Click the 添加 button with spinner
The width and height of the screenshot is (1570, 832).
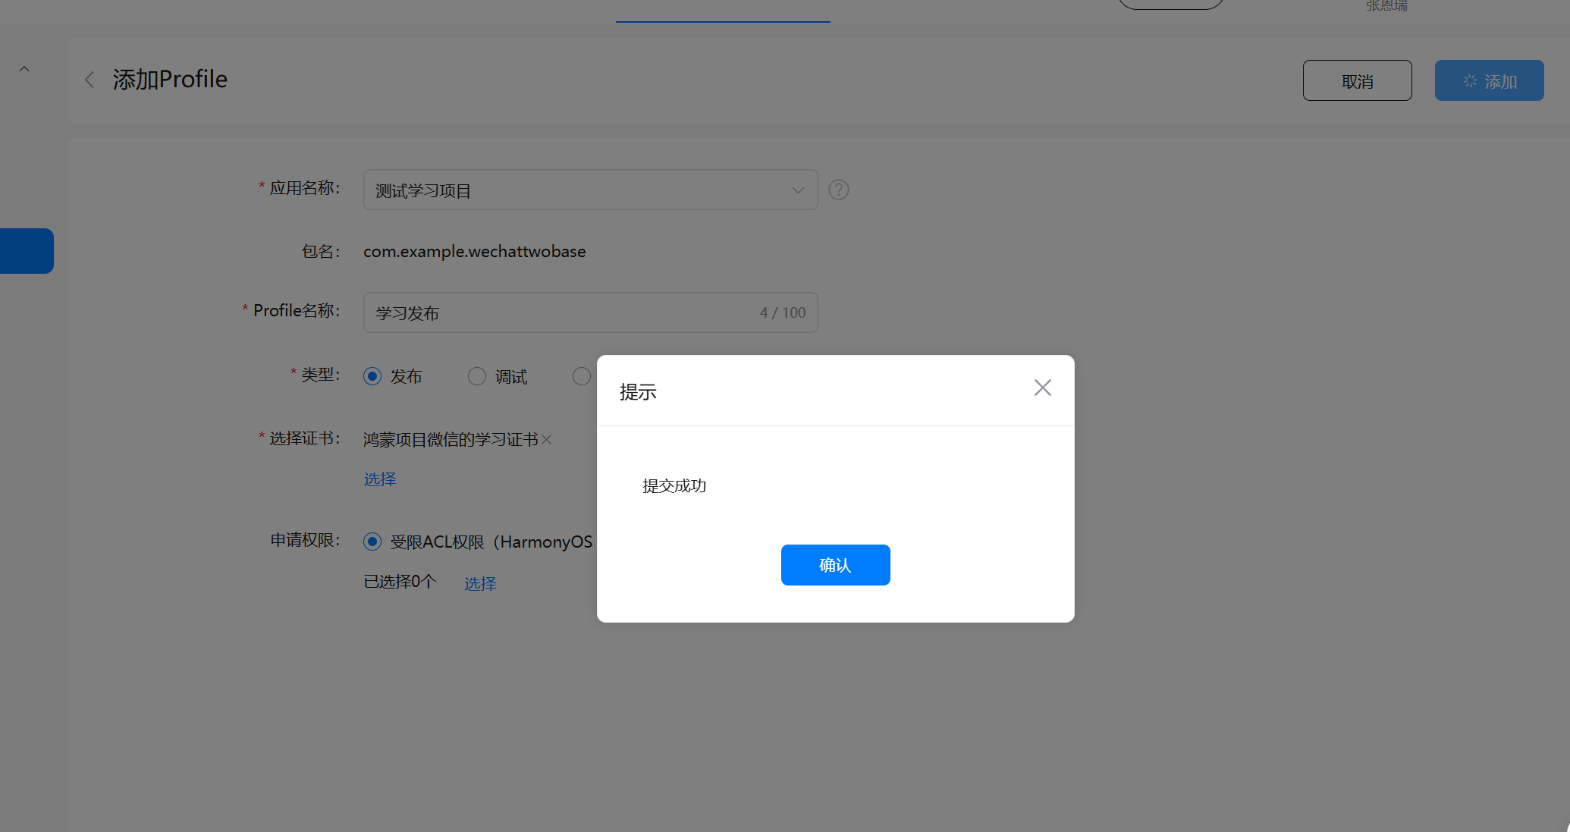(x=1488, y=80)
